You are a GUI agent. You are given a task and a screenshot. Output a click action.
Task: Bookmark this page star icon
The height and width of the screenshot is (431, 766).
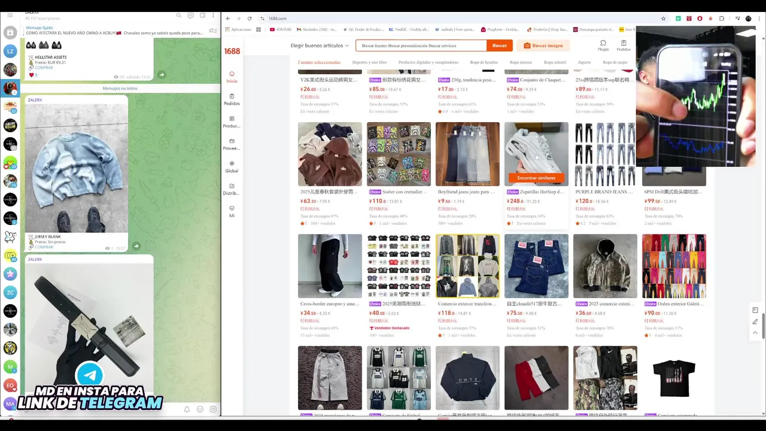coord(663,19)
